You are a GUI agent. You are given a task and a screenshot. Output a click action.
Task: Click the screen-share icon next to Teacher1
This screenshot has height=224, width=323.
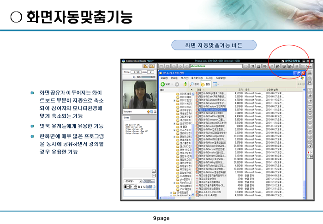(151, 112)
